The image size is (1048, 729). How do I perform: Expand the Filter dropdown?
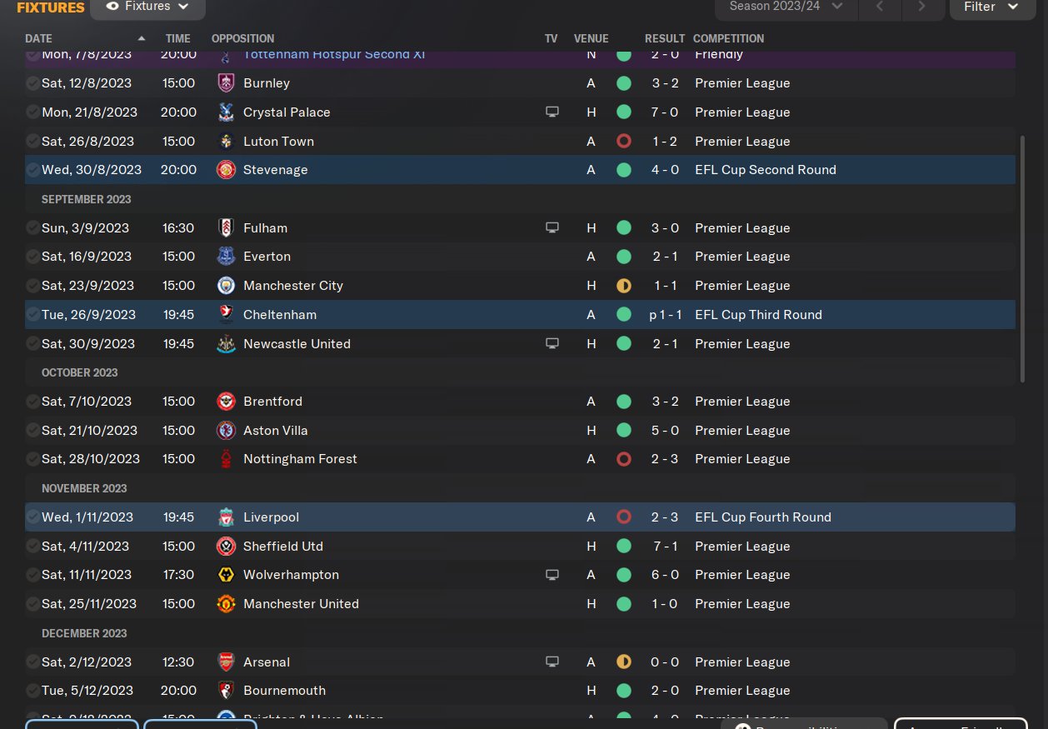pos(991,7)
